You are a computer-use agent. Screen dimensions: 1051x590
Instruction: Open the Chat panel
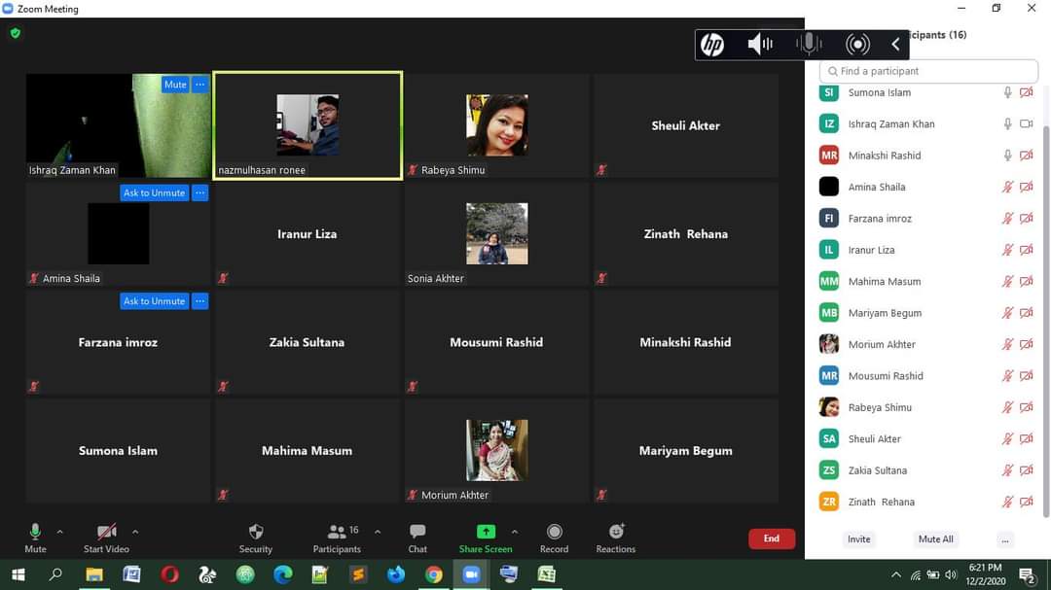(417, 538)
